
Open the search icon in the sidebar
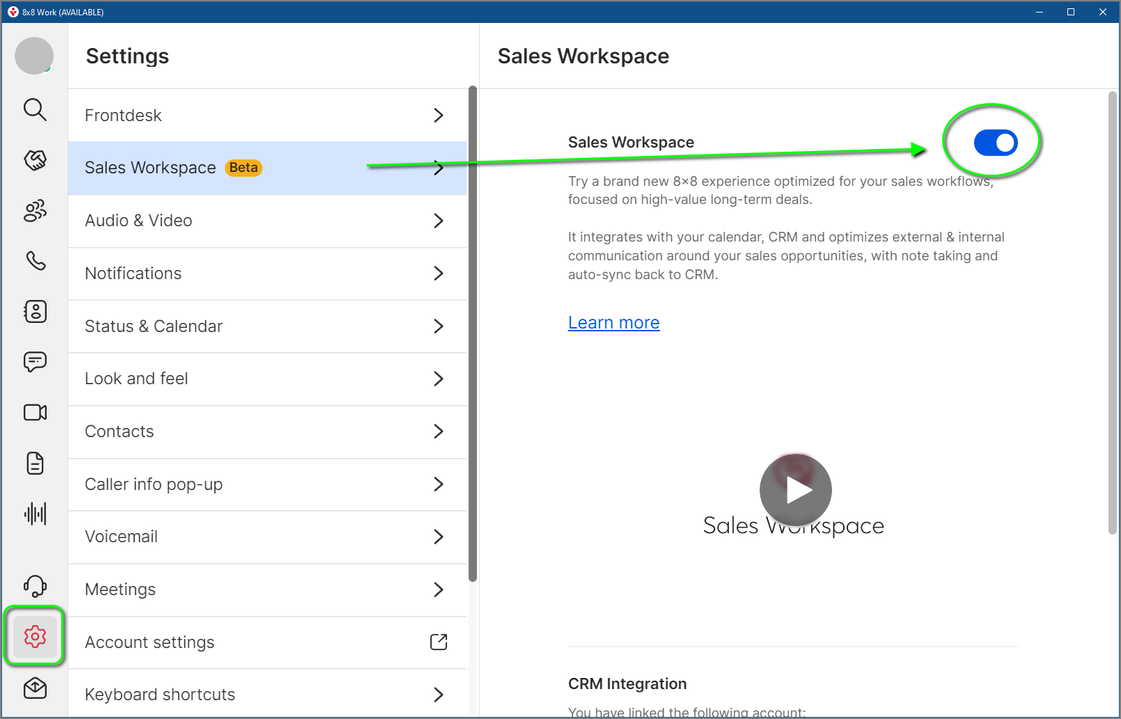point(35,109)
